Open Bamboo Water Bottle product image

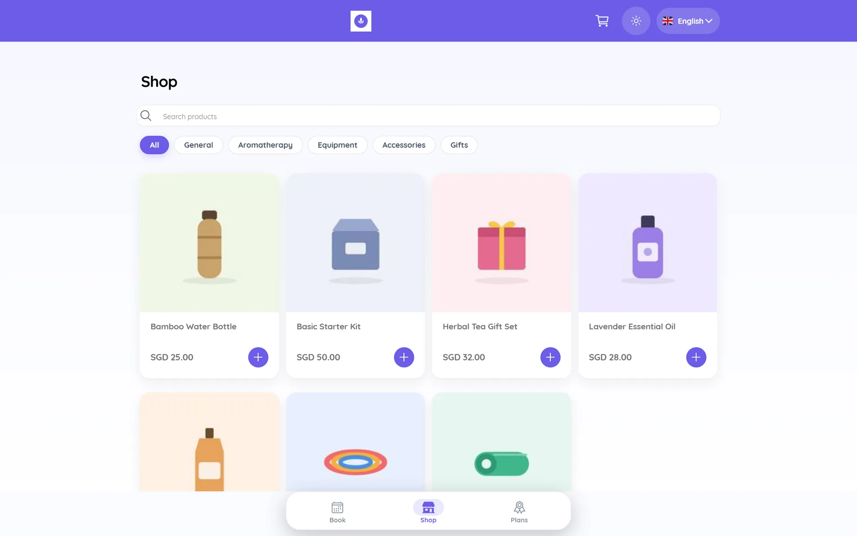coord(209,243)
